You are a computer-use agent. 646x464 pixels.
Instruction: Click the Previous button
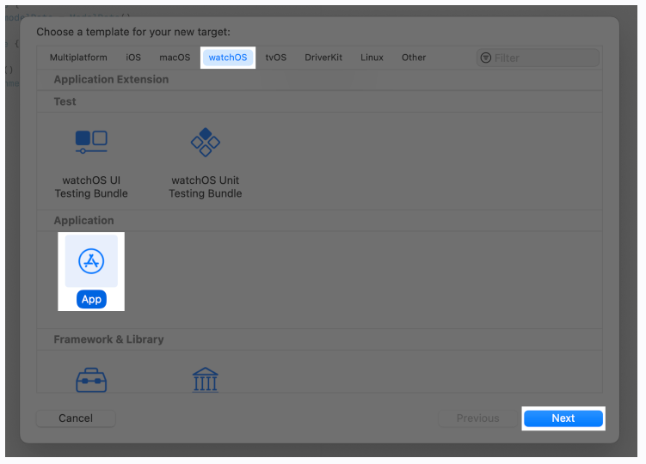477,418
